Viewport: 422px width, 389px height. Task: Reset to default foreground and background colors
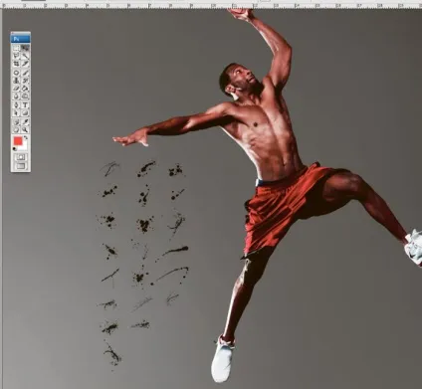(15, 149)
